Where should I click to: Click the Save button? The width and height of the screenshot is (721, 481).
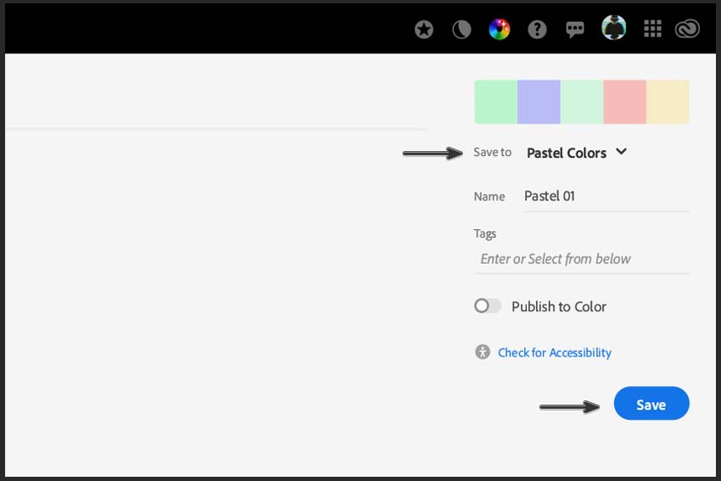[x=651, y=404]
